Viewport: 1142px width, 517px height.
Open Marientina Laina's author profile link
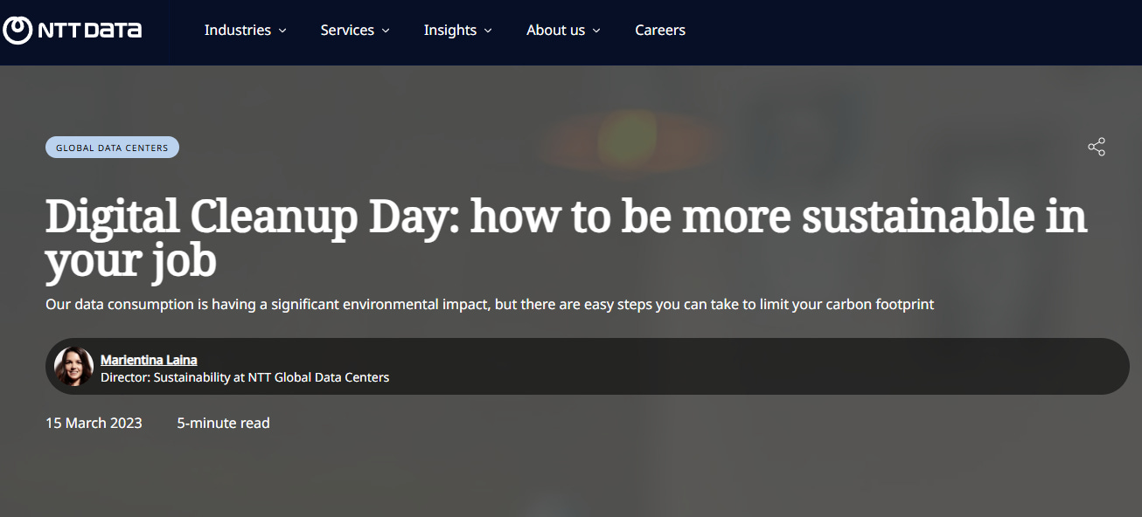coord(149,360)
